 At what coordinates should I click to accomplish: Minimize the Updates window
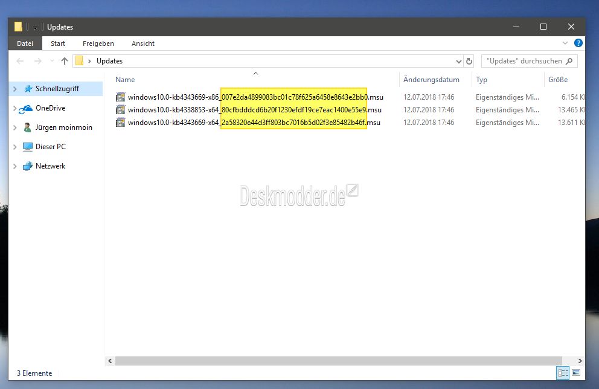[516, 27]
